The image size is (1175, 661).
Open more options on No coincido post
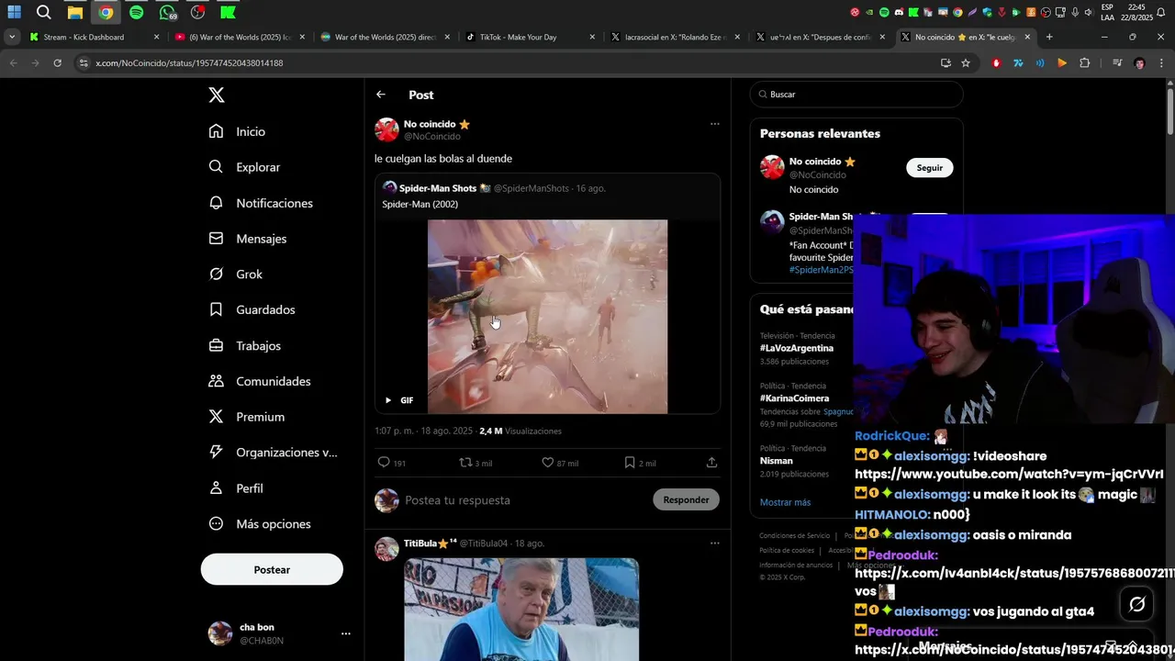click(714, 124)
